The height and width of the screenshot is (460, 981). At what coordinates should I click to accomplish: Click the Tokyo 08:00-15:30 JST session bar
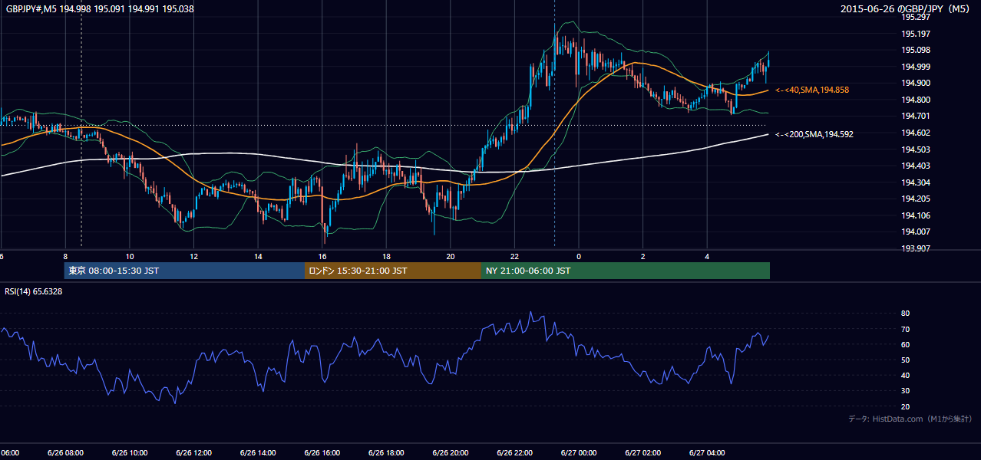184,271
